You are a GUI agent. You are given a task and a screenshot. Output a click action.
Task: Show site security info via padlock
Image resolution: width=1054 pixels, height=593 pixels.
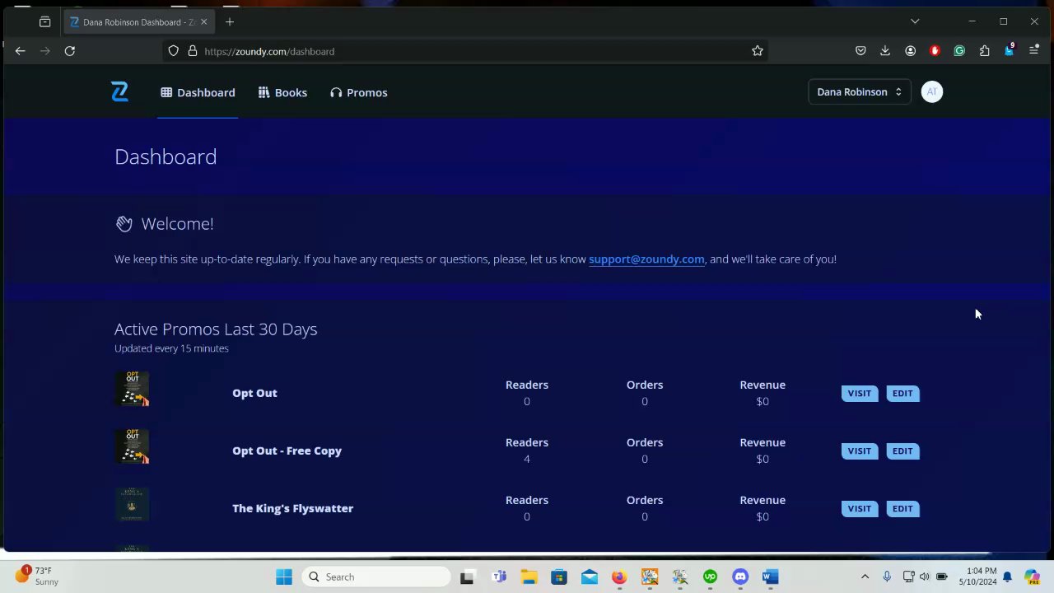coord(193,51)
